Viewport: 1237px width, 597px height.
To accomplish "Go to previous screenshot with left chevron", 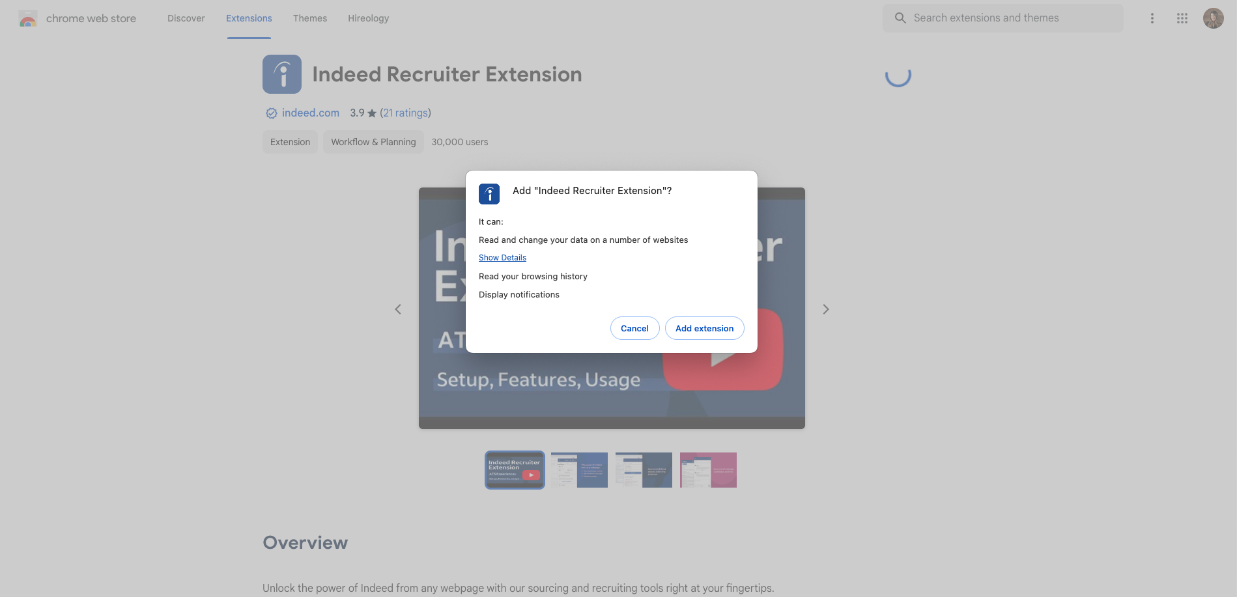I will pyautogui.click(x=398, y=309).
